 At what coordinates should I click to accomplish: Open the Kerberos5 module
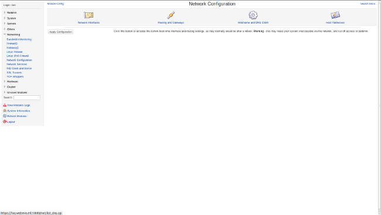12,48
